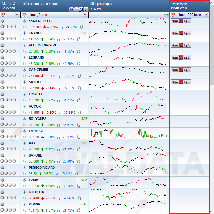Click the GAP label on BOUYGUES row
Screen dimensions: 214x214
coord(84,119)
